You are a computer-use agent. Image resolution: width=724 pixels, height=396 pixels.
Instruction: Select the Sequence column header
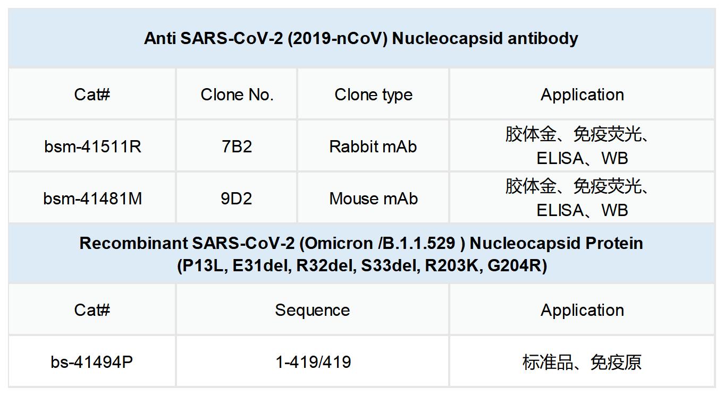click(x=312, y=310)
